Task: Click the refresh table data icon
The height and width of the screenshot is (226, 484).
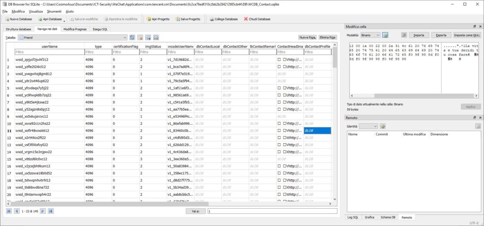Action: (x=132, y=38)
